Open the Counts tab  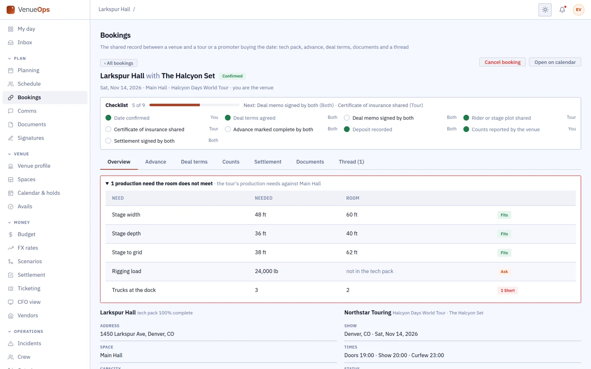click(231, 162)
